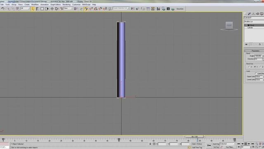Click Show End Result toggle in stack
The image size is (264, 149).
point(251,44)
